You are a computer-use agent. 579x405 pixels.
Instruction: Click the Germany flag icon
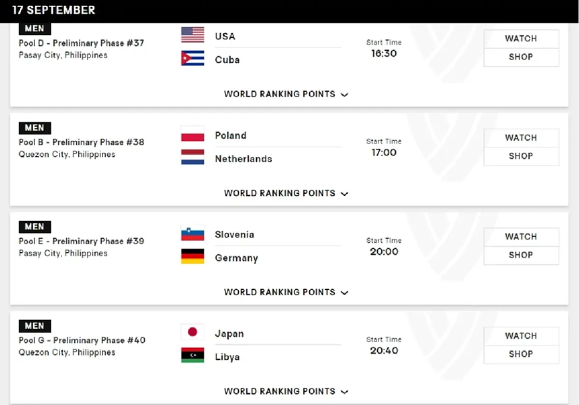pos(193,256)
